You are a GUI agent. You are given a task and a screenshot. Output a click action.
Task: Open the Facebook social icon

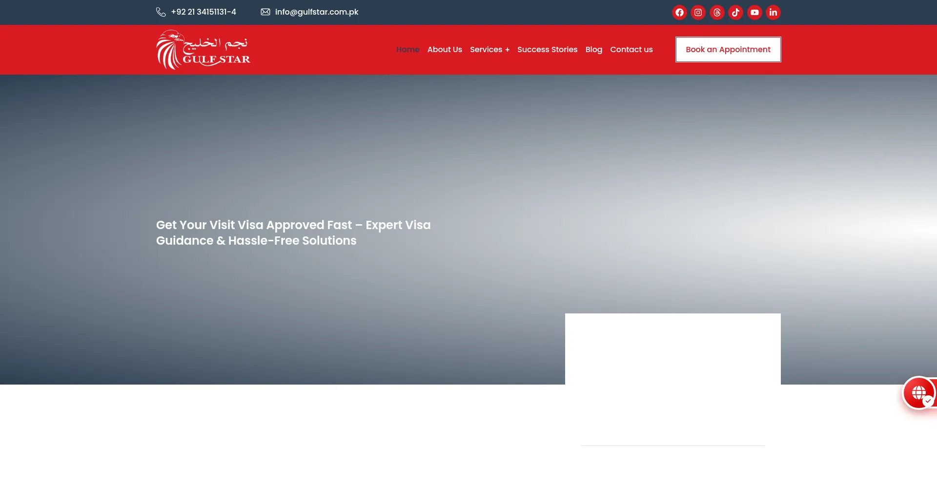pyautogui.click(x=679, y=12)
